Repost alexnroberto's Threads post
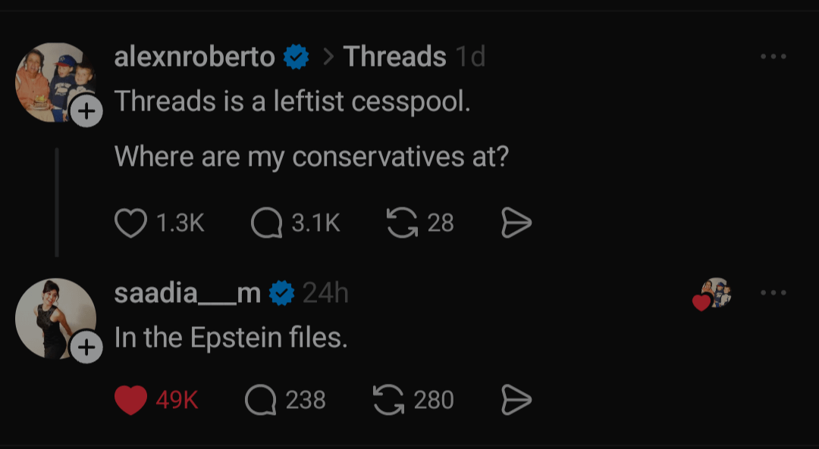Viewport: 819px width, 449px height. click(402, 223)
